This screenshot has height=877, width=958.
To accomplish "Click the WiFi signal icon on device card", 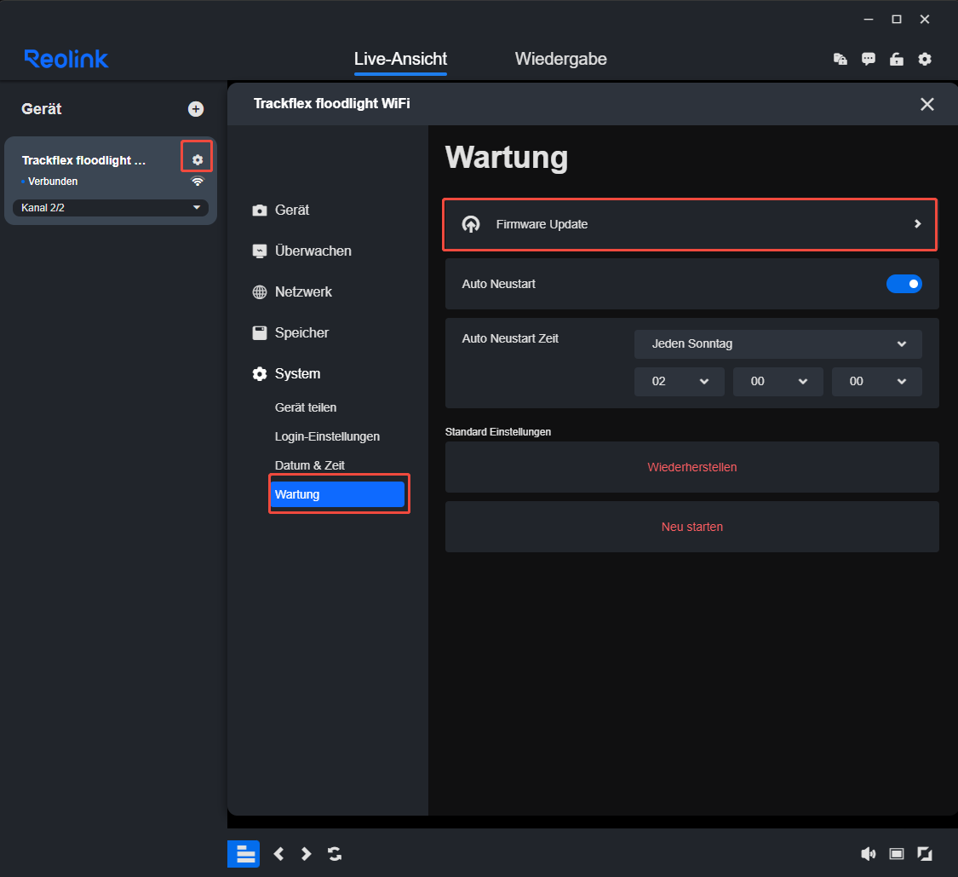I will [198, 181].
